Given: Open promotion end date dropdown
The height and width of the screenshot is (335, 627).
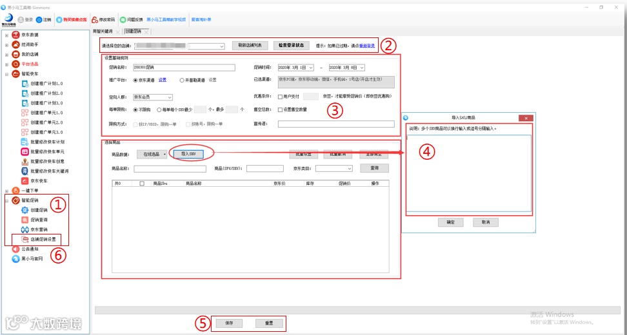Looking at the screenshot, I should click(x=362, y=68).
